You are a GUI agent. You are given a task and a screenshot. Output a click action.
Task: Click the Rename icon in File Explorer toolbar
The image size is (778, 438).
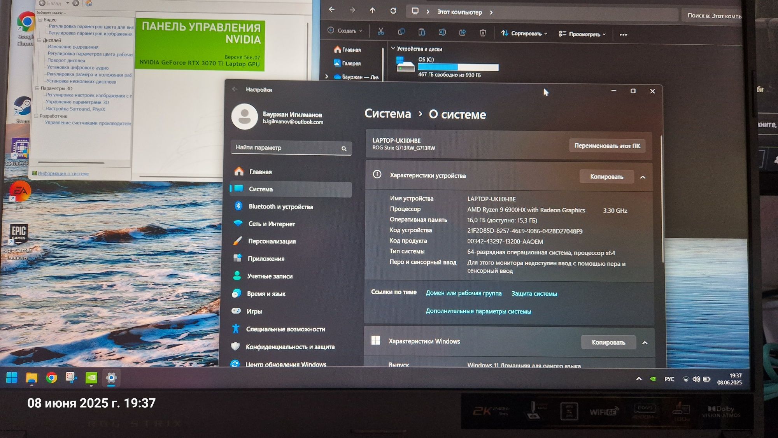pos(442,32)
